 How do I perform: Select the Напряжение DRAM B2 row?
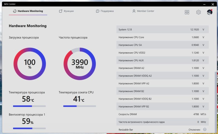pyautogui.click(x=163, y=91)
